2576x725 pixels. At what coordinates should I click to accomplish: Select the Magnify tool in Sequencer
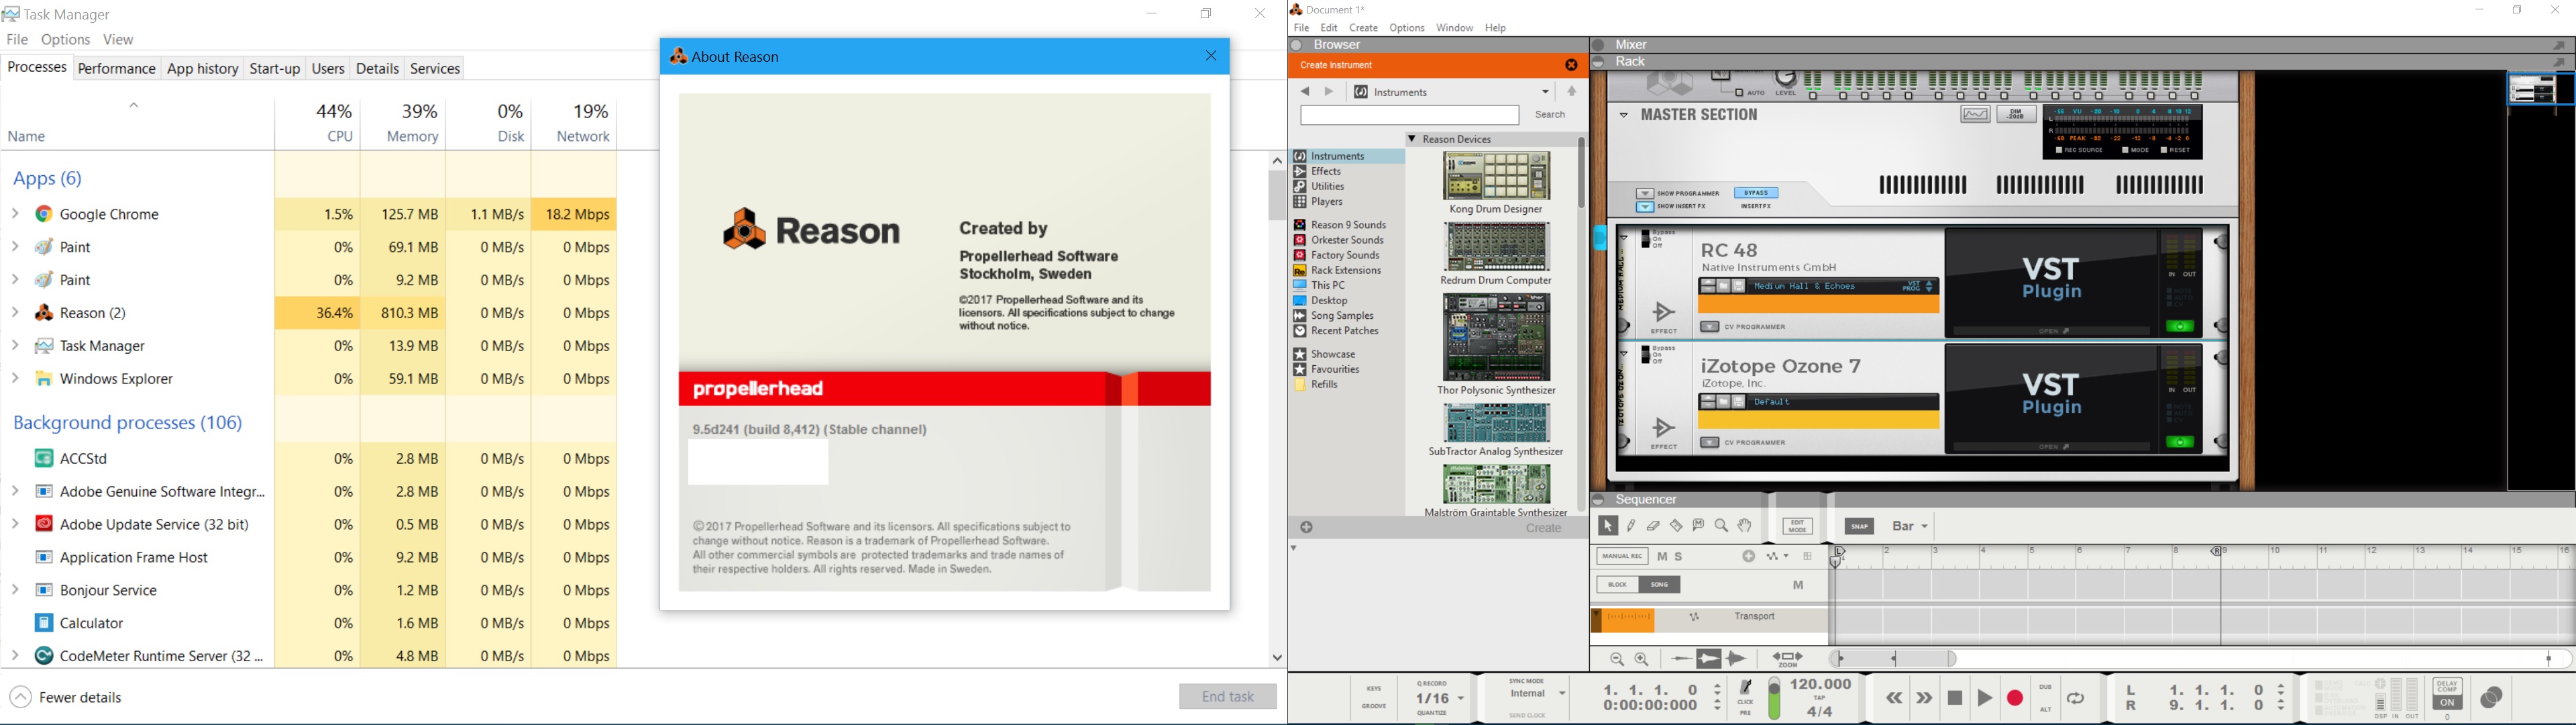(x=1722, y=526)
